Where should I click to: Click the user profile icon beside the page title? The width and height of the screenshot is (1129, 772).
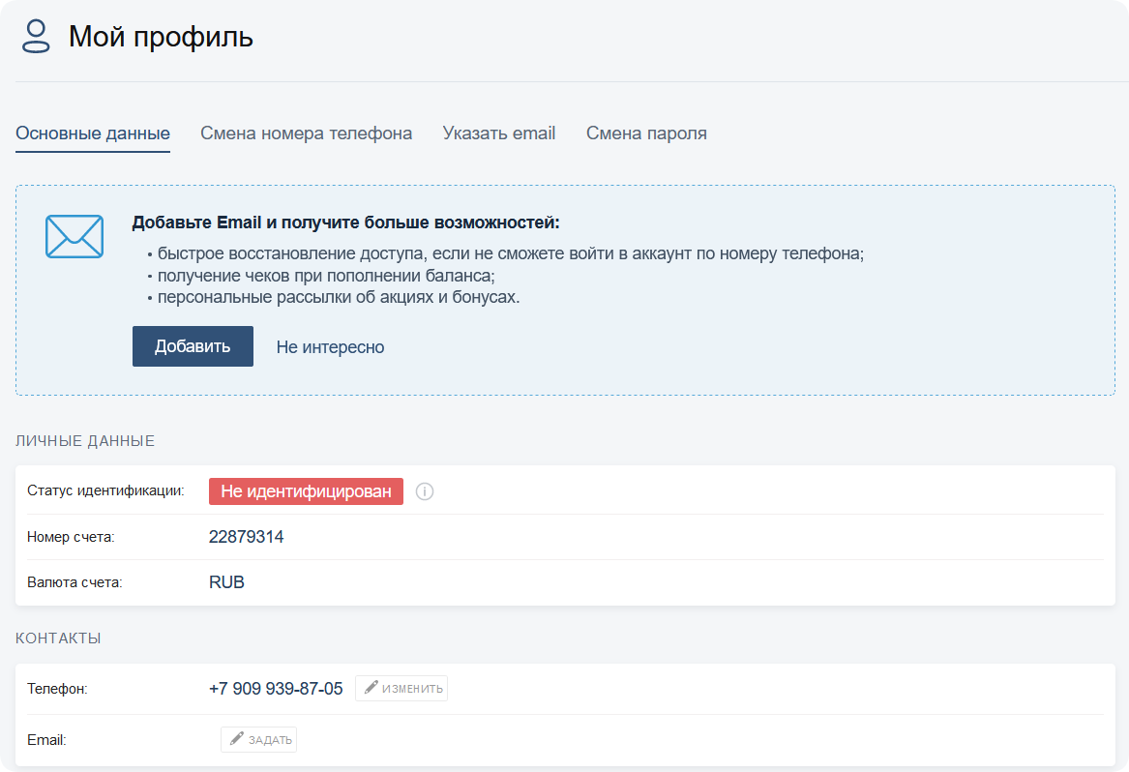pos(36,37)
